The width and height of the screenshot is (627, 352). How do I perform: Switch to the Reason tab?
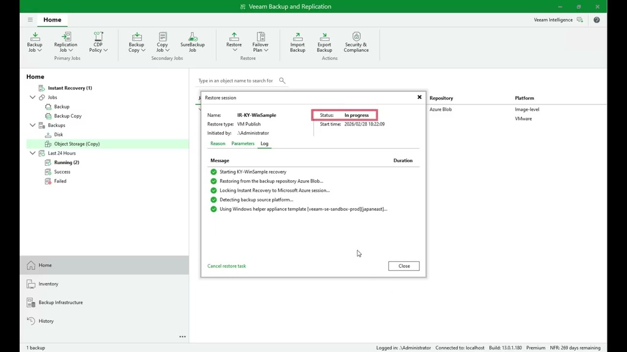coord(218,143)
